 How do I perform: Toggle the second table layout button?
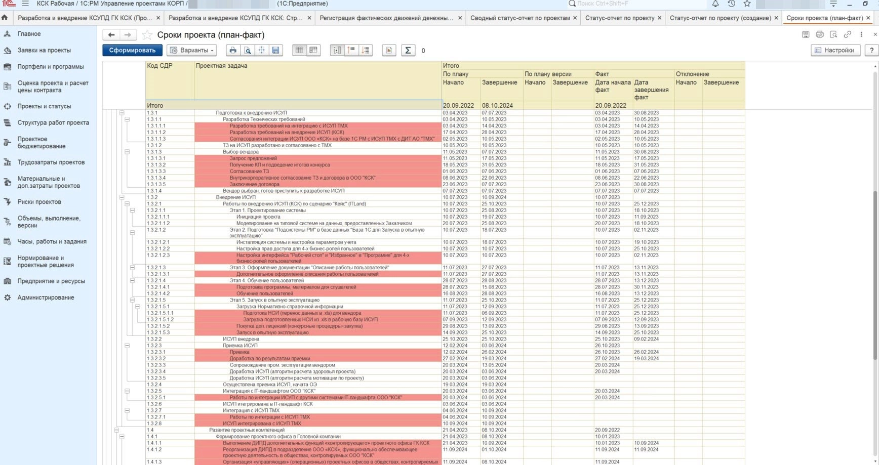(313, 50)
